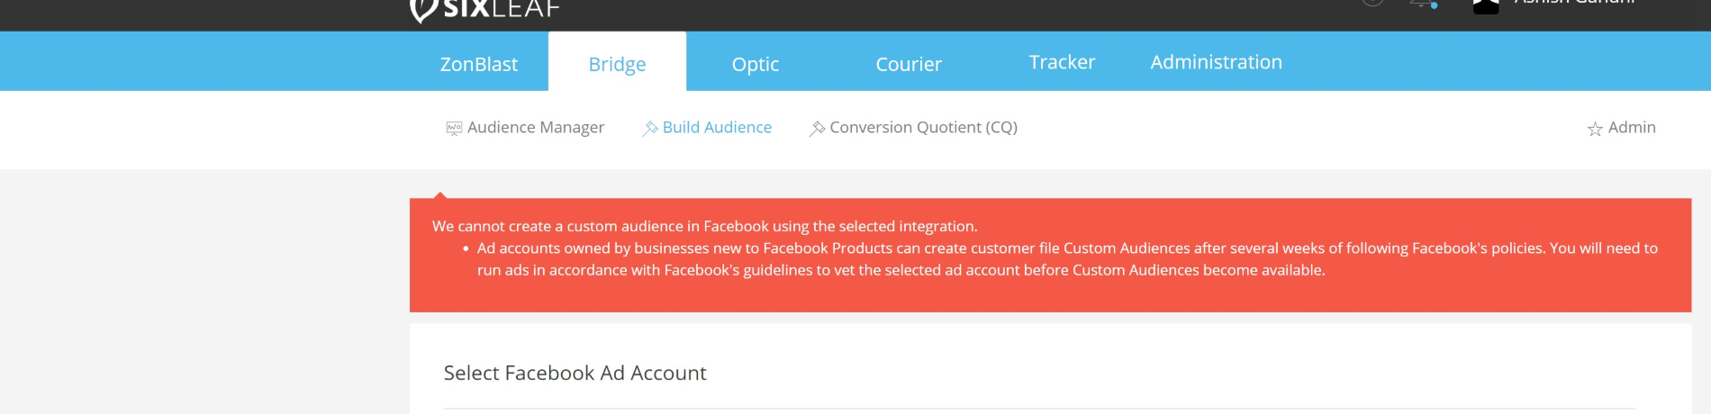Open the Administration tab
This screenshot has width=1711, height=414.
(1216, 62)
